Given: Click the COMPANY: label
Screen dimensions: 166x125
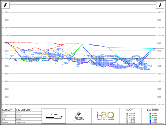Looking at the screenshot, I should click(8, 110).
